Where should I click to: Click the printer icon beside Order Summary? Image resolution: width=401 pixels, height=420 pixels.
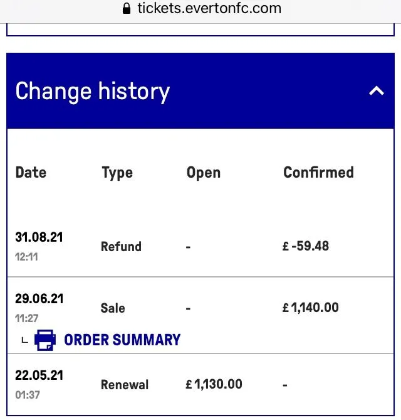(44, 340)
